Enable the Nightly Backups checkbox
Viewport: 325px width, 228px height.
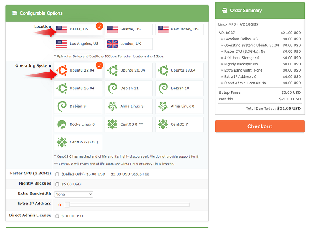[57, 184]
